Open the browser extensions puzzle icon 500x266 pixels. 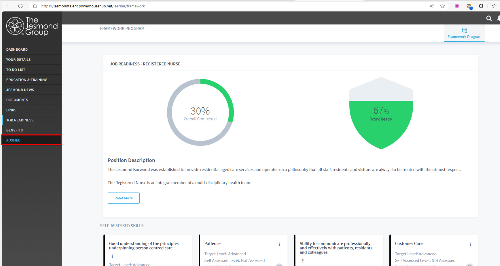coord(481,6)
